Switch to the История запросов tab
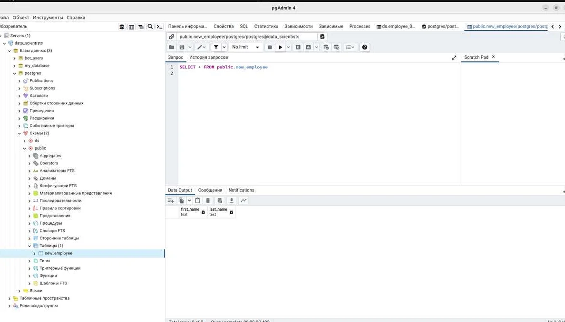Viewport: 565px width, 322px height. [x=209, y=57]
